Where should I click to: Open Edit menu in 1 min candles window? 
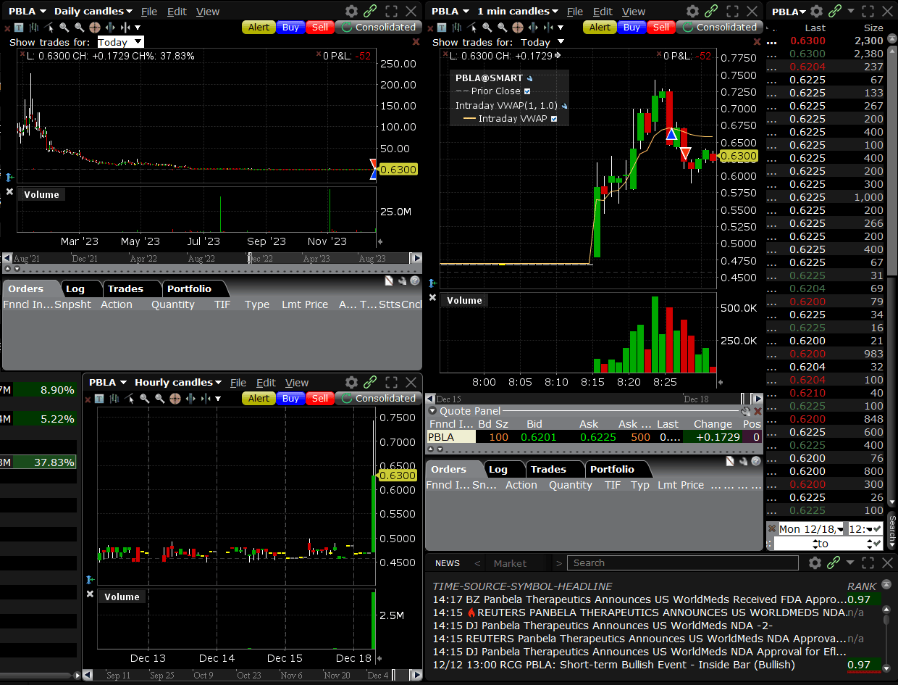(603, 11)
